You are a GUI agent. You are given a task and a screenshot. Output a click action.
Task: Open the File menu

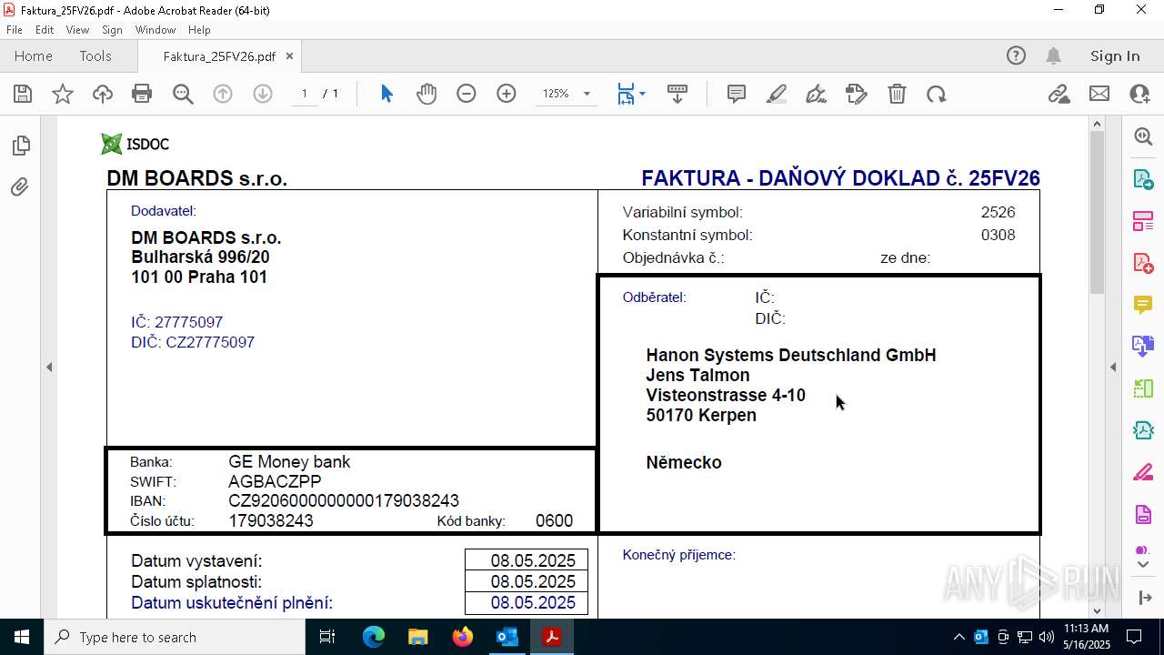[x=15, y=30]
